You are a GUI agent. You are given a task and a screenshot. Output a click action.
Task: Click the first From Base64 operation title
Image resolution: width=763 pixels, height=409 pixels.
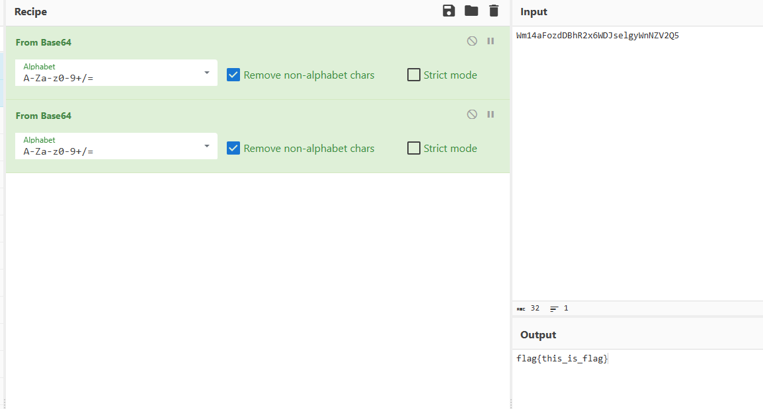[44, 42]
